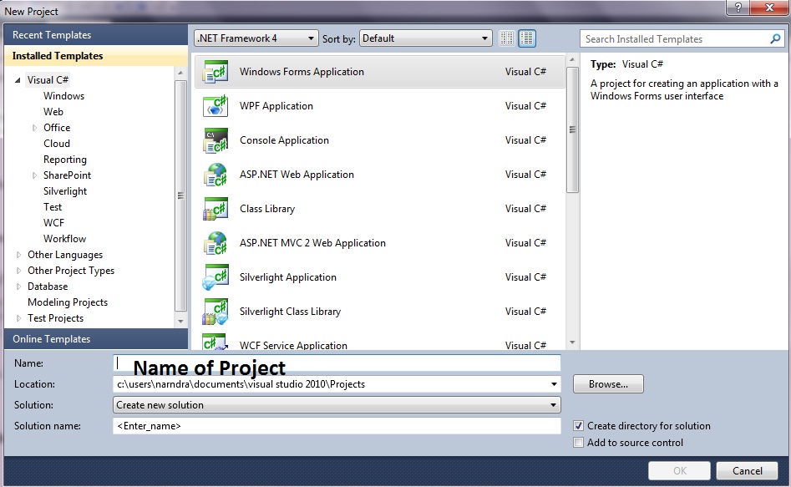Select the Windows category under Visual C#
This screenshot has width=791, height=487.
click(x=63, y=96)
